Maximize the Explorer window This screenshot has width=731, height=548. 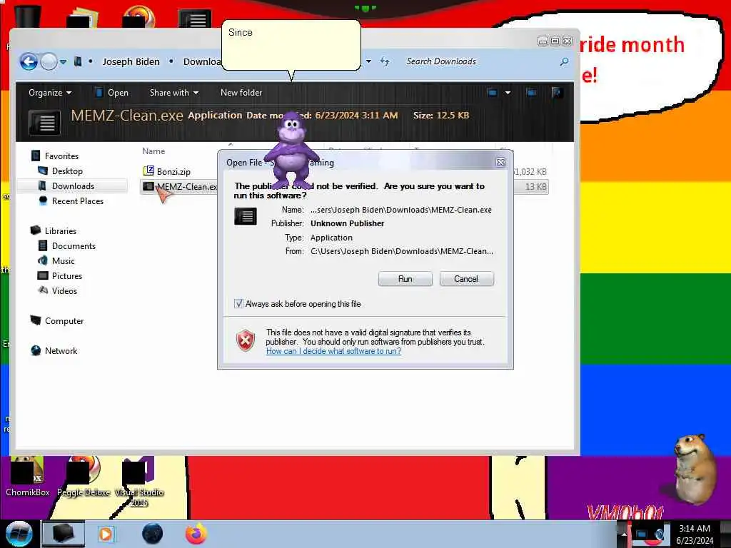tap(555, 41)
